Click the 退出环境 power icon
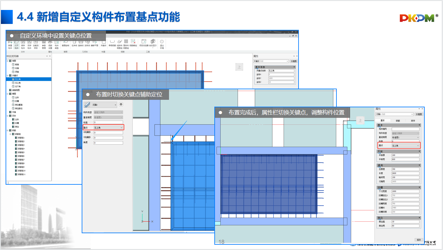The height and width of the screenshot is (250, 443). (162, 44)
